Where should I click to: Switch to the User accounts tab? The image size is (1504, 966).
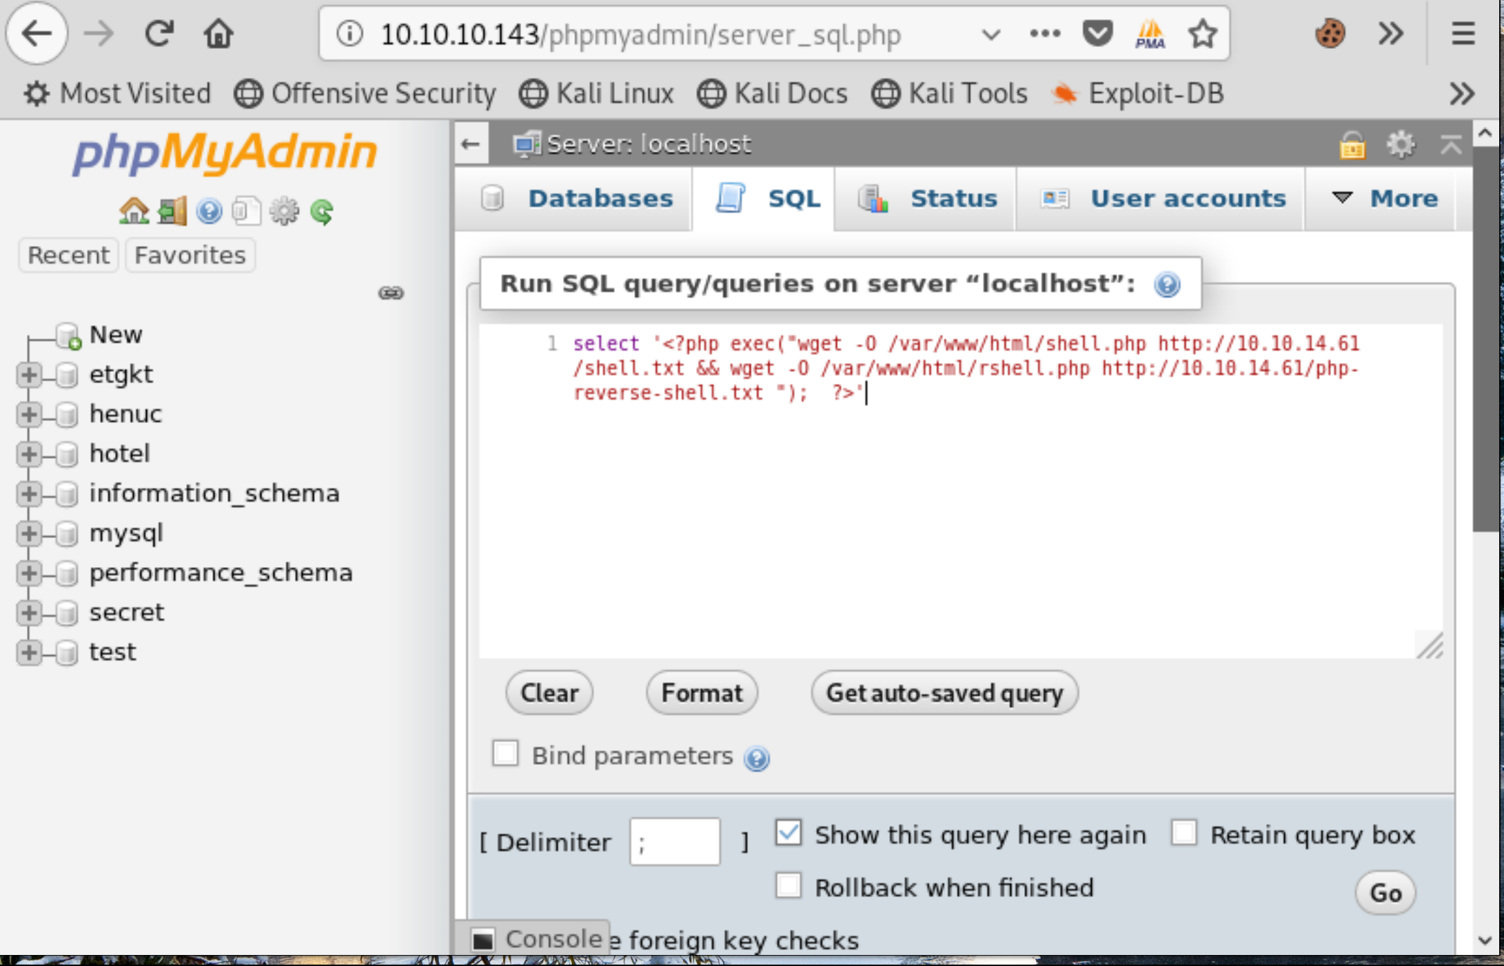pos(1161,198)
